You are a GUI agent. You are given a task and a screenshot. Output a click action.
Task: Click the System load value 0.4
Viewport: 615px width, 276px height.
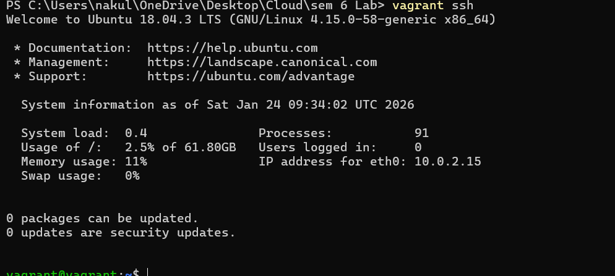click(135, 133)
